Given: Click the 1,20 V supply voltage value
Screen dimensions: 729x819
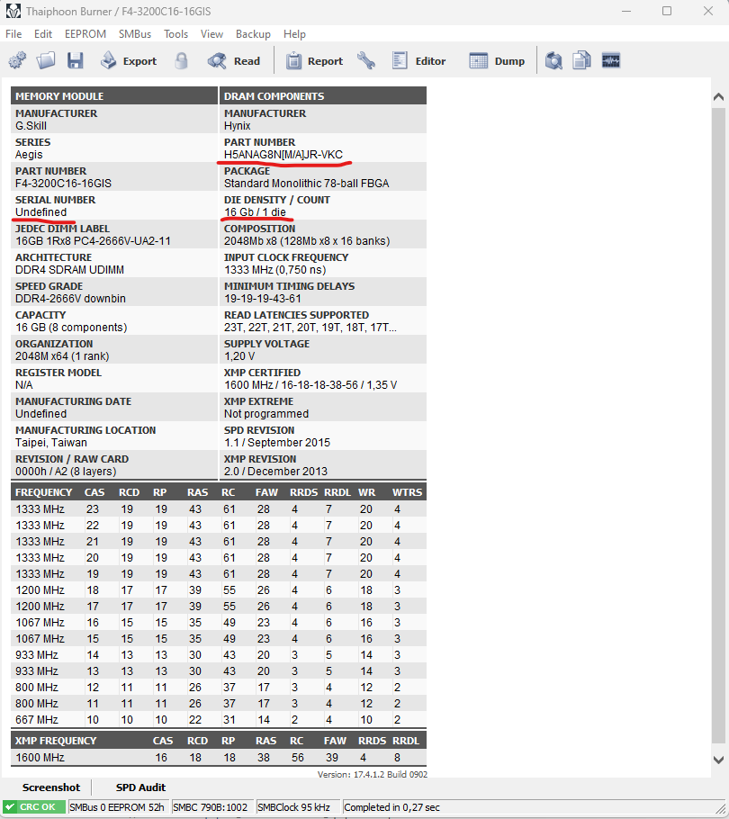Looking at the screenshot, I should tap(239, 356).
